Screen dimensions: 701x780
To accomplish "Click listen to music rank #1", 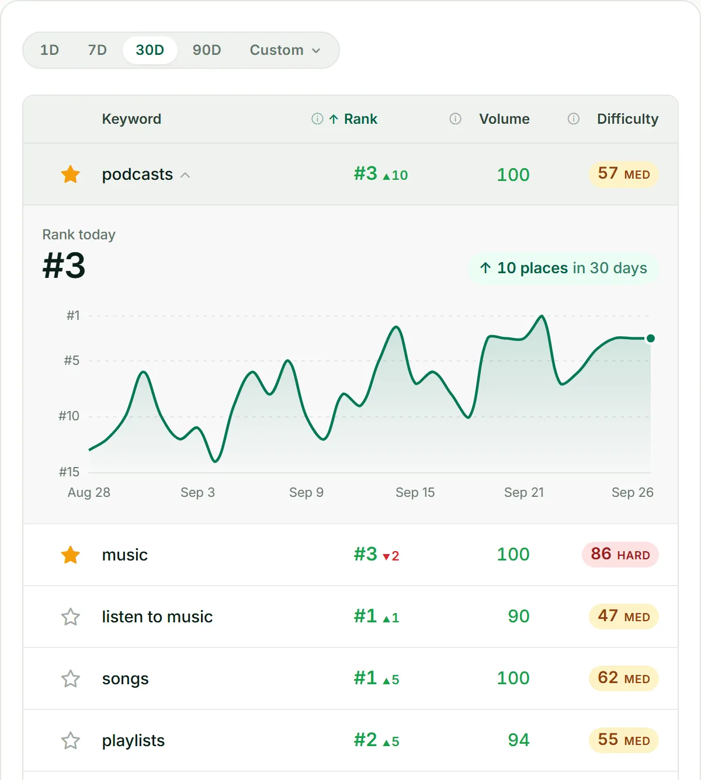I will click(376, 617).
